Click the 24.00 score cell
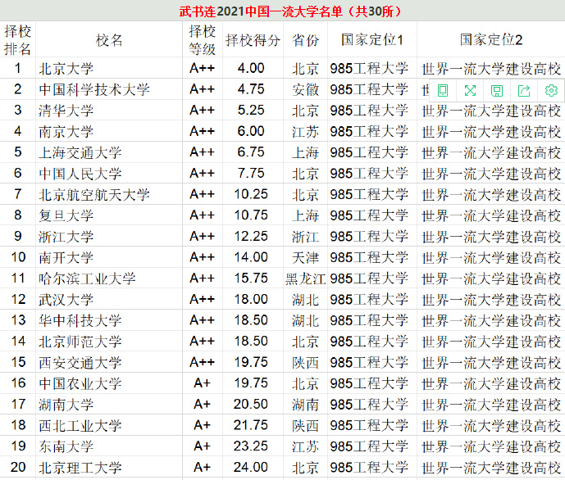Image resolution: width=565 pixels, height=480 pixels. 253,468
